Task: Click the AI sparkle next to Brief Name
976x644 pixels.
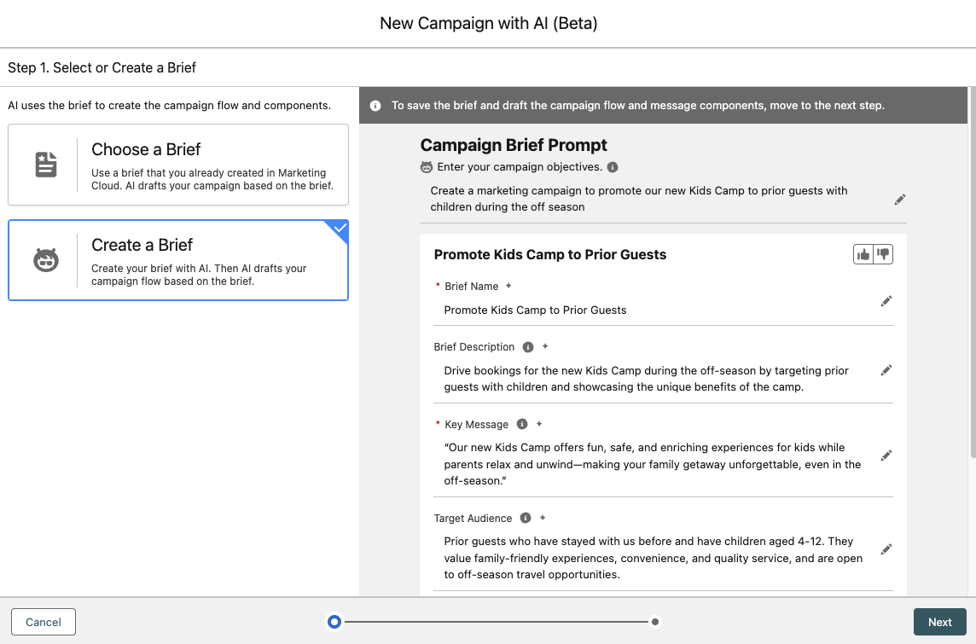Action: point(508,287)
